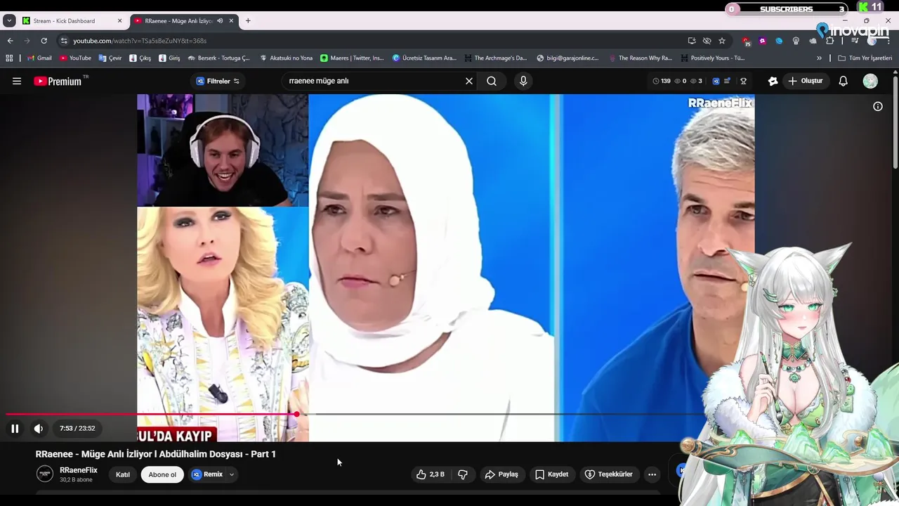The height and width of the screenshot is (506, 899).
Task: Open The Archmage's Da... bookmark
Action: point(495,58)
